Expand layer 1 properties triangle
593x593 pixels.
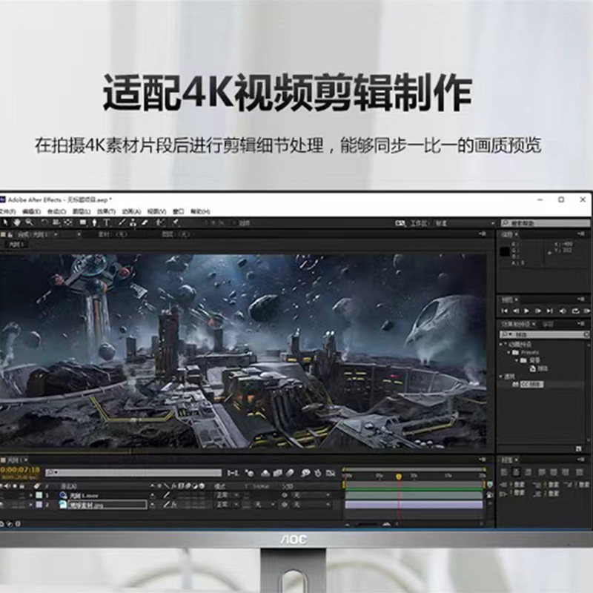(x=31, y=495)
